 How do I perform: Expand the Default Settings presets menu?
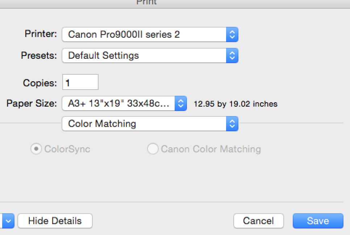(x=144, y=55)
